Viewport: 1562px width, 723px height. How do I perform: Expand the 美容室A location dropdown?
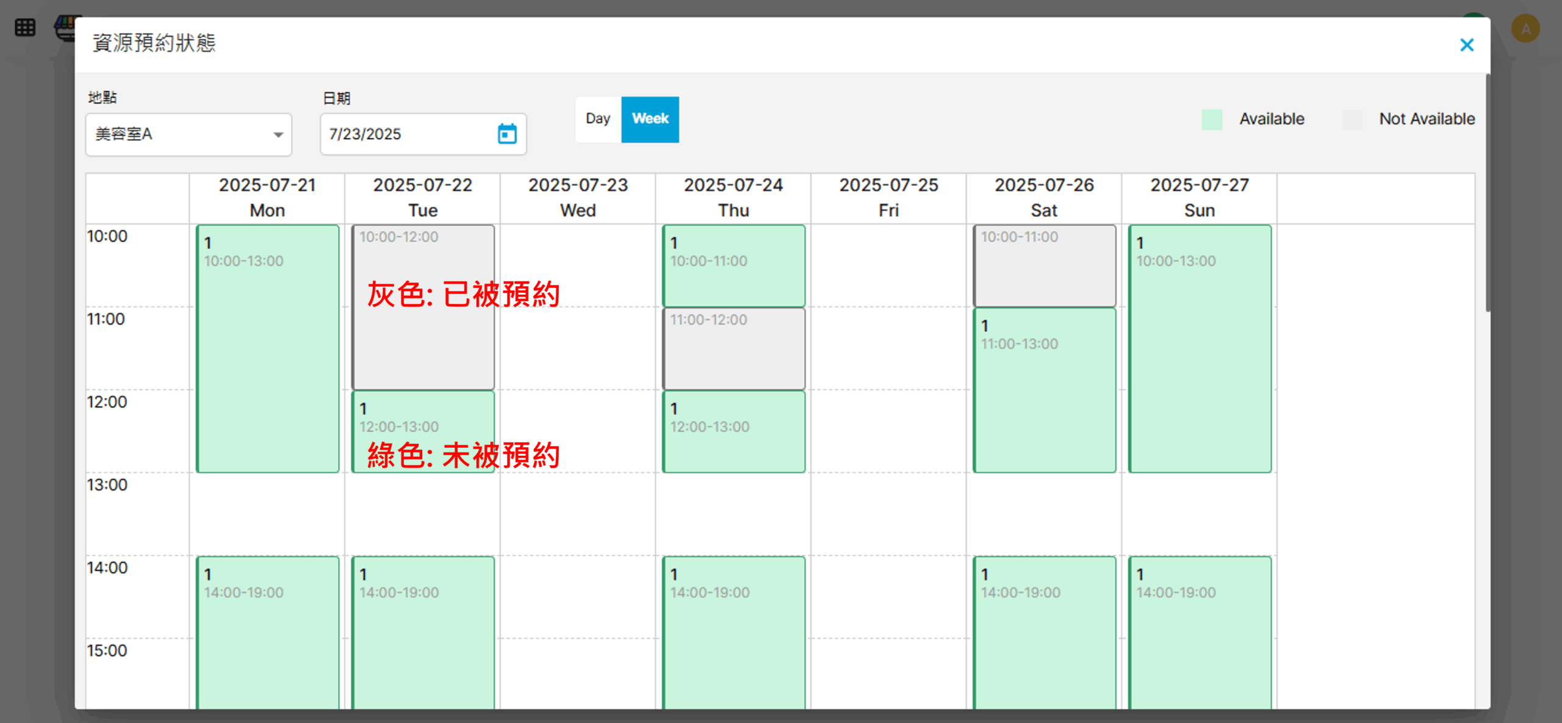click(189, 134)
